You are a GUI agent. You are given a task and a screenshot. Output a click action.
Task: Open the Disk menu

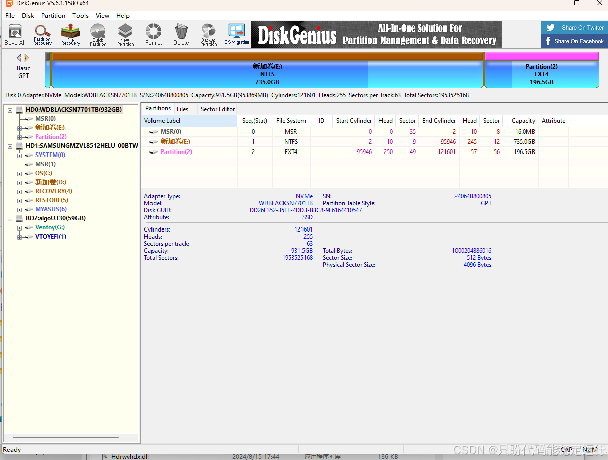click(28, 15)
